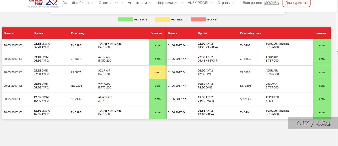Click the yellow 'мест мало' legend swatch
The width and height of the screenshot is (338, 146).
click(x=163, y=19)
